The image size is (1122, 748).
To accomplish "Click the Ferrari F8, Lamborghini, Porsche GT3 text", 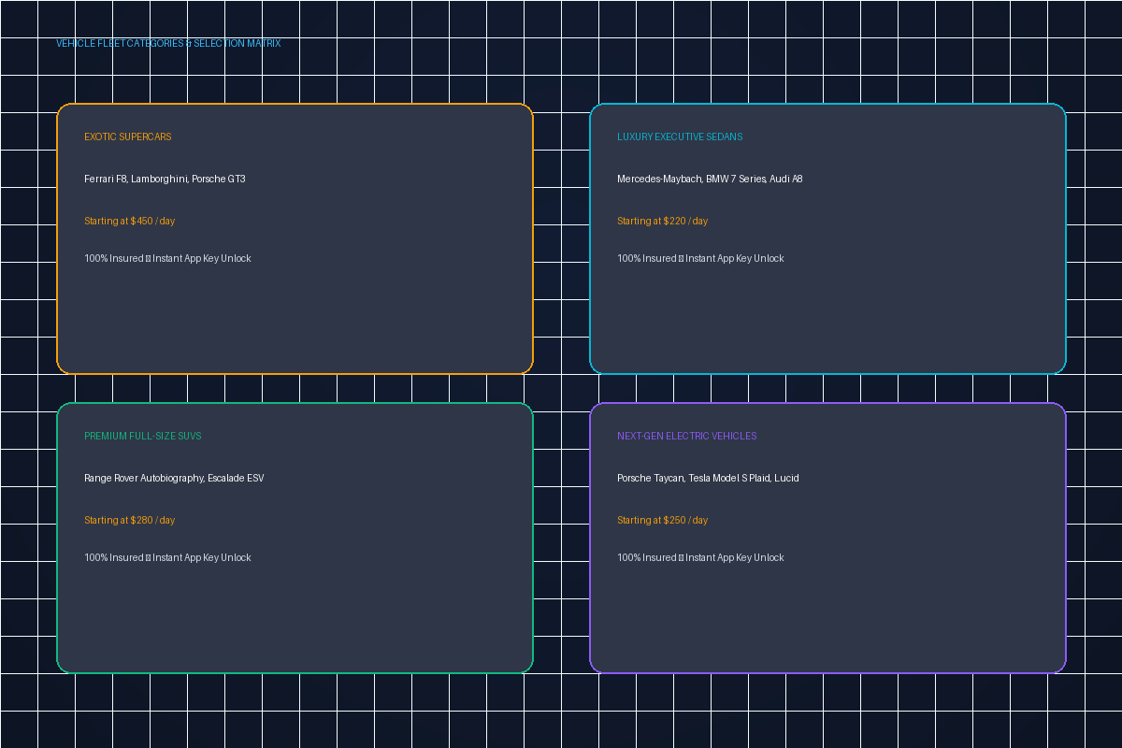I will 165,179.
